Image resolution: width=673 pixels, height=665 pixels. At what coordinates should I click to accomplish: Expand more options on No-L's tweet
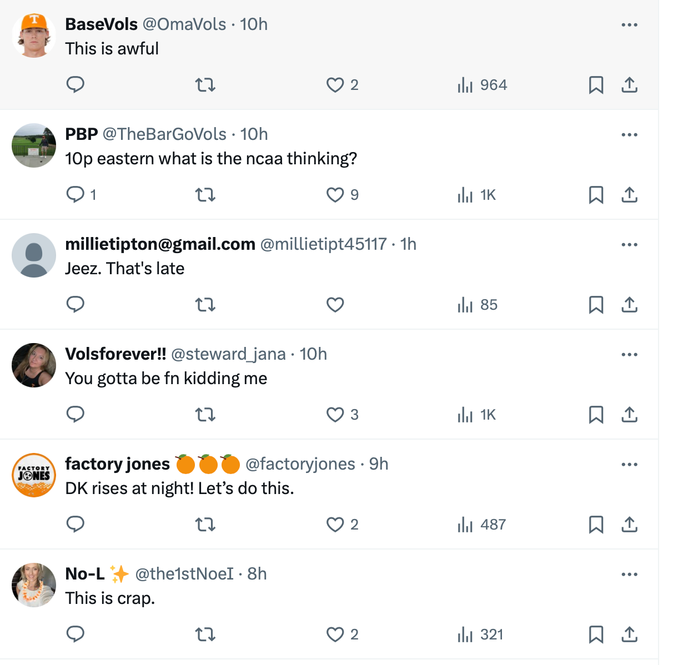(x=629, y=575)
